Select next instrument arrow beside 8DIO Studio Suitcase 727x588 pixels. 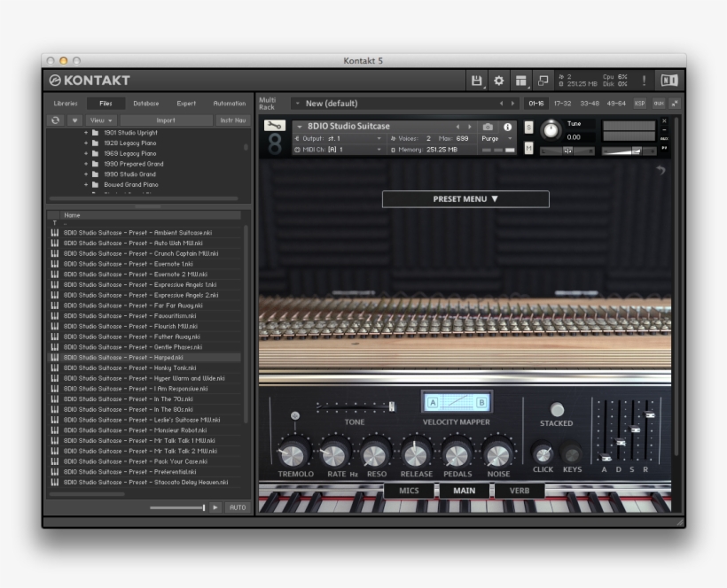469,127
